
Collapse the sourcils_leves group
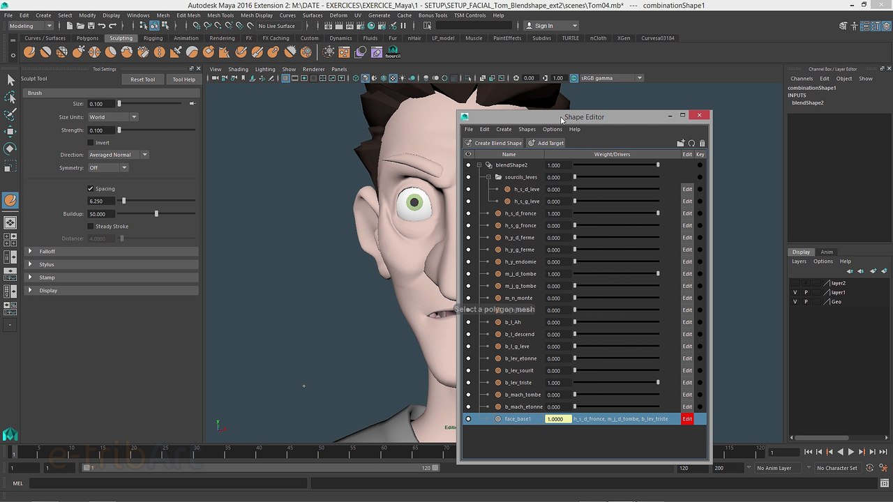tap(489, 177)
